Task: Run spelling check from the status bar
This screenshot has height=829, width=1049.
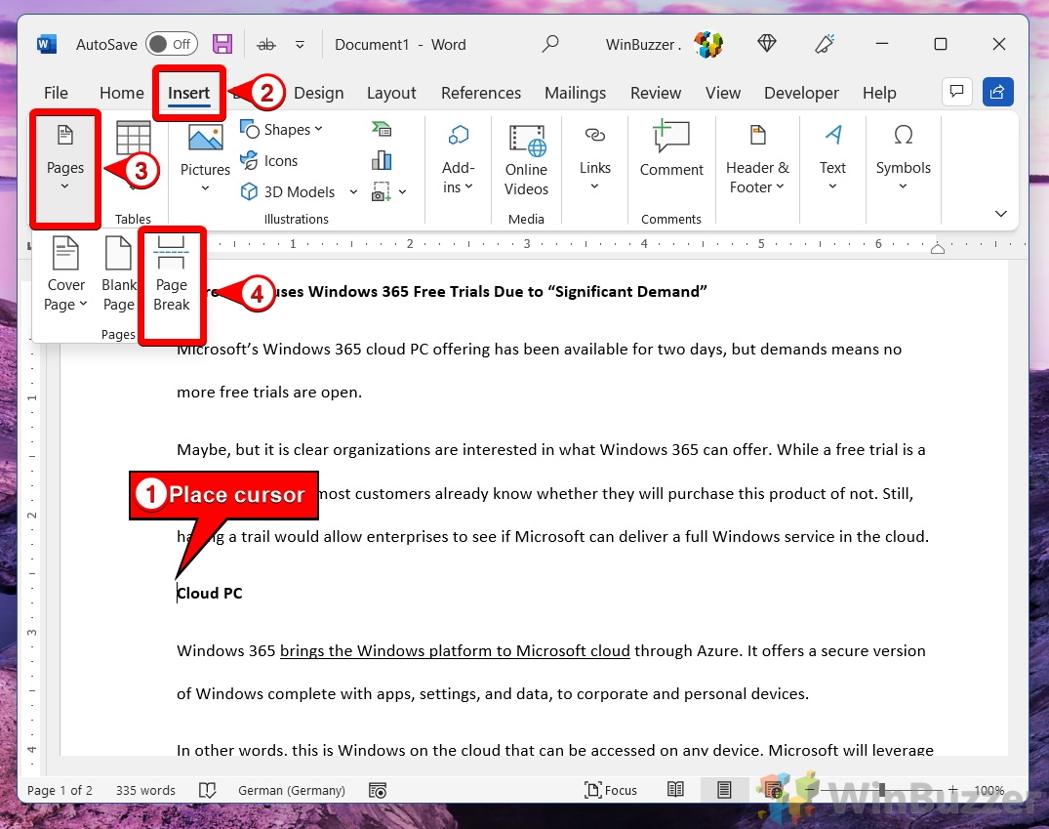Action: point(208,790)
